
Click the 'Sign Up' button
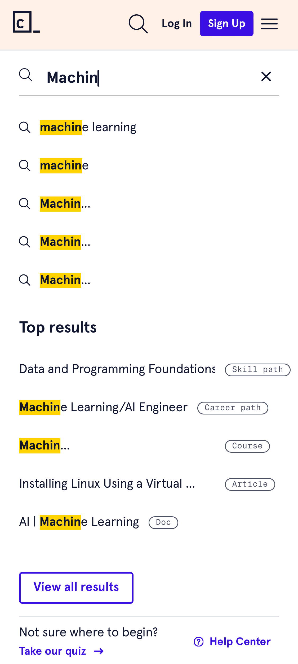(x=226, y=23)
